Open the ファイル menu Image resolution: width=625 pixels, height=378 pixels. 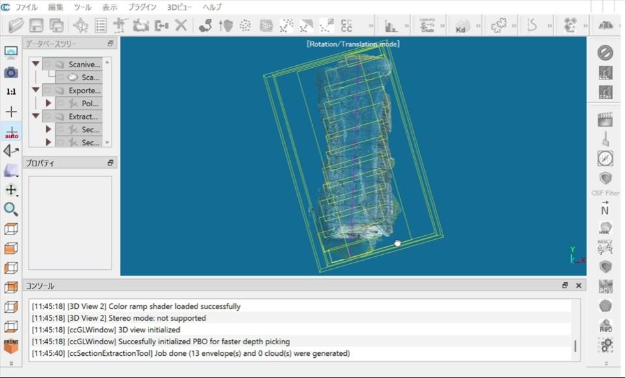click(x=26, y=7)
